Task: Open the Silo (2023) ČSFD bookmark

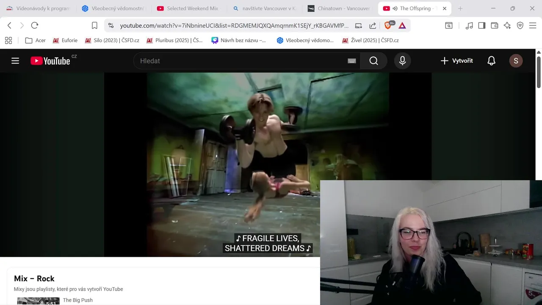Action: pos(112,40)
